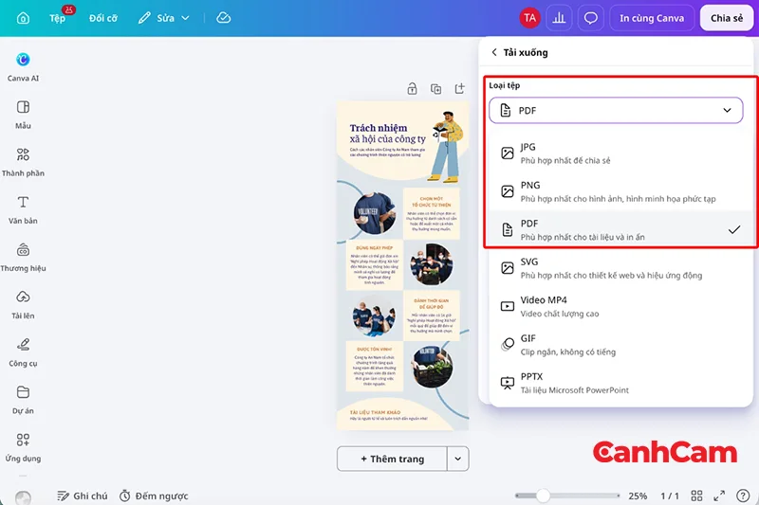Image resolution: width=759 pixels, height=505 pixels.
Task: Go back from the Tải xuống panel
Action: tap(493, 52)
